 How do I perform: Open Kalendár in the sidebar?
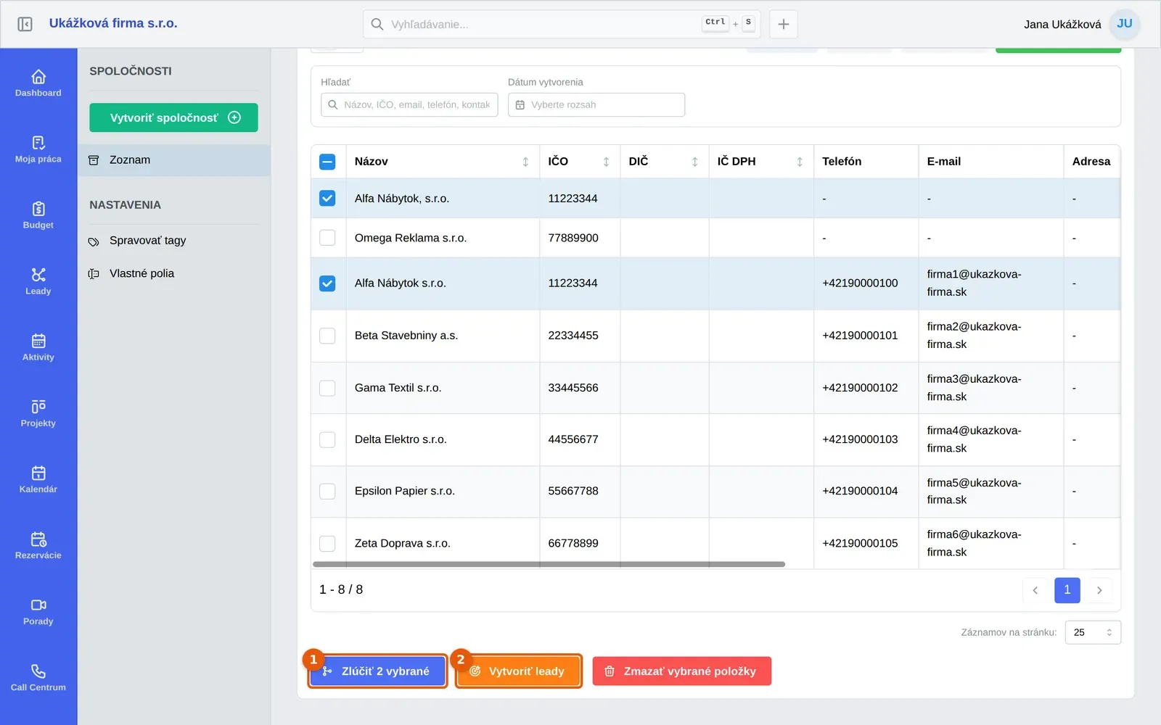pos(38,478)
